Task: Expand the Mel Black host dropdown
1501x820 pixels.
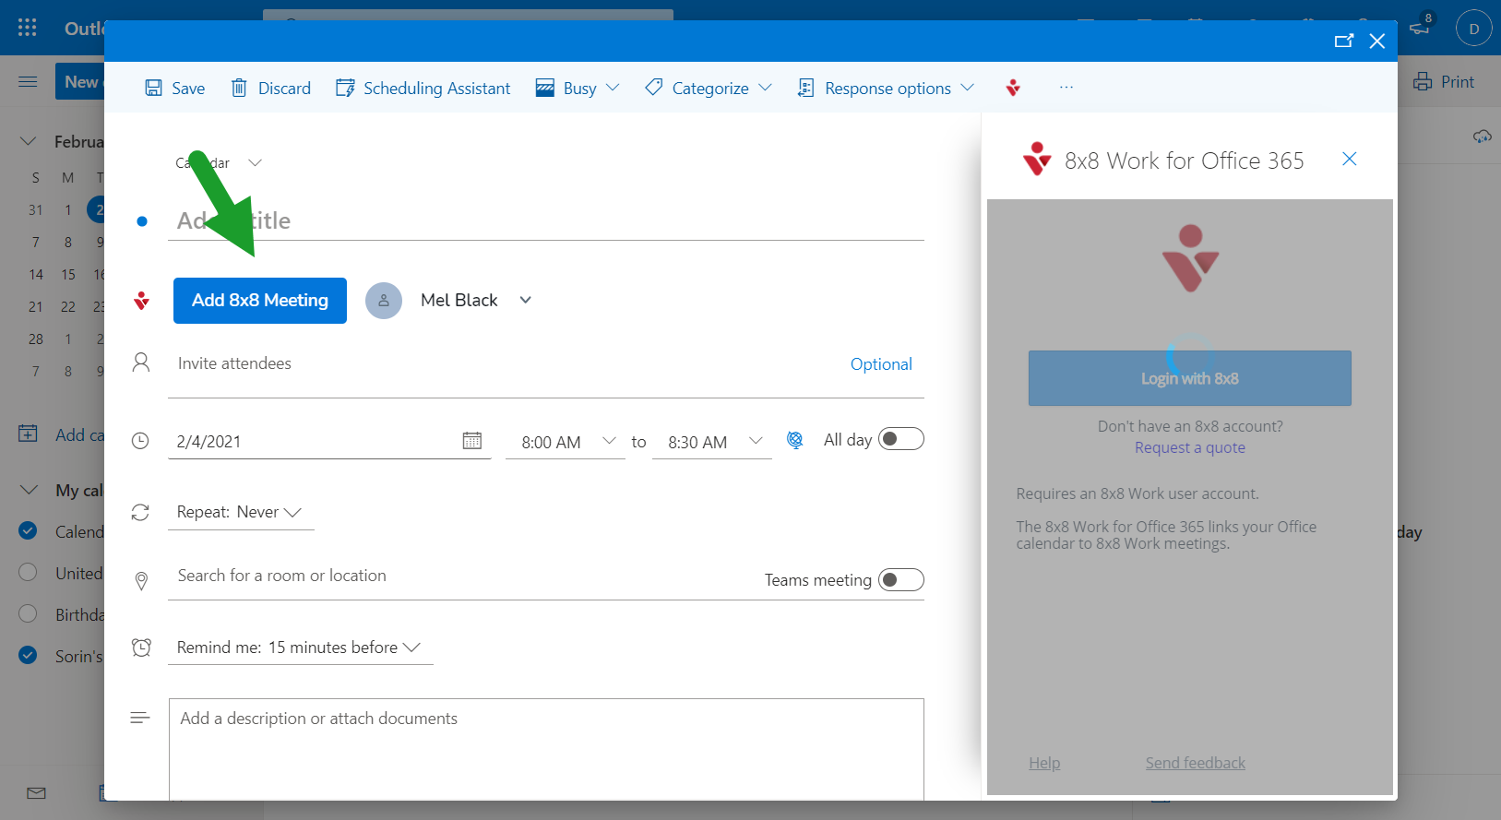Action: point(526,300)
